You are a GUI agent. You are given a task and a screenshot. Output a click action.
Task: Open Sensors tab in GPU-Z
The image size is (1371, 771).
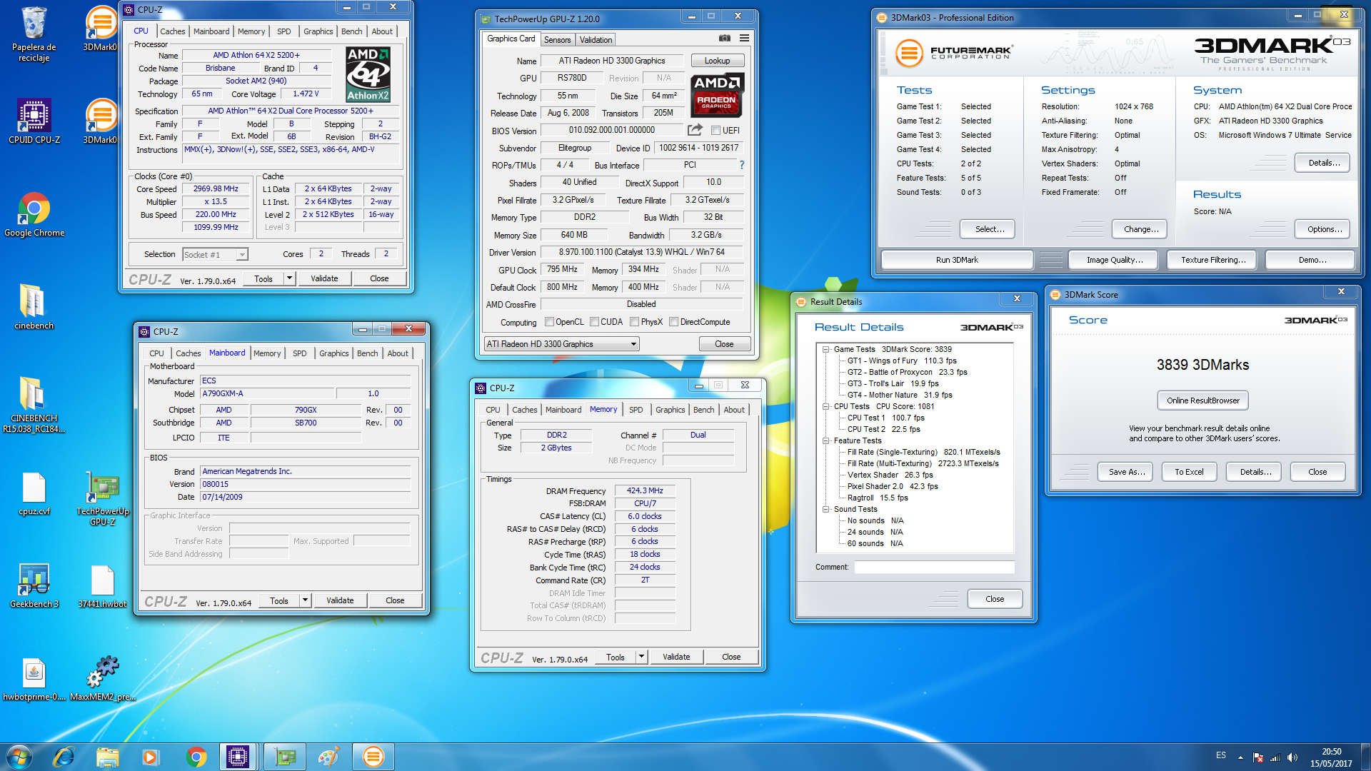pos(557,40)
